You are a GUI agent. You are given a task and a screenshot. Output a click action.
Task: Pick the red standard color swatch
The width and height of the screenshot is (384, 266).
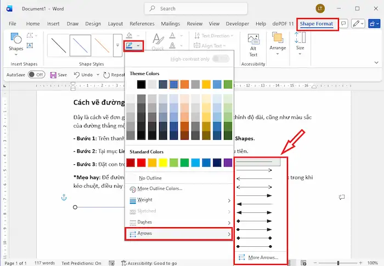click(x=142, y=163)
